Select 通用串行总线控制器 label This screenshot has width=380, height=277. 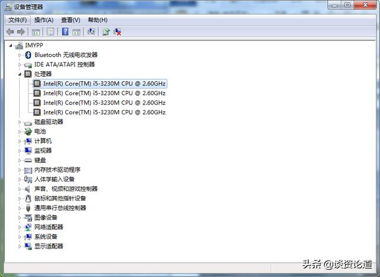click(60, 208)
